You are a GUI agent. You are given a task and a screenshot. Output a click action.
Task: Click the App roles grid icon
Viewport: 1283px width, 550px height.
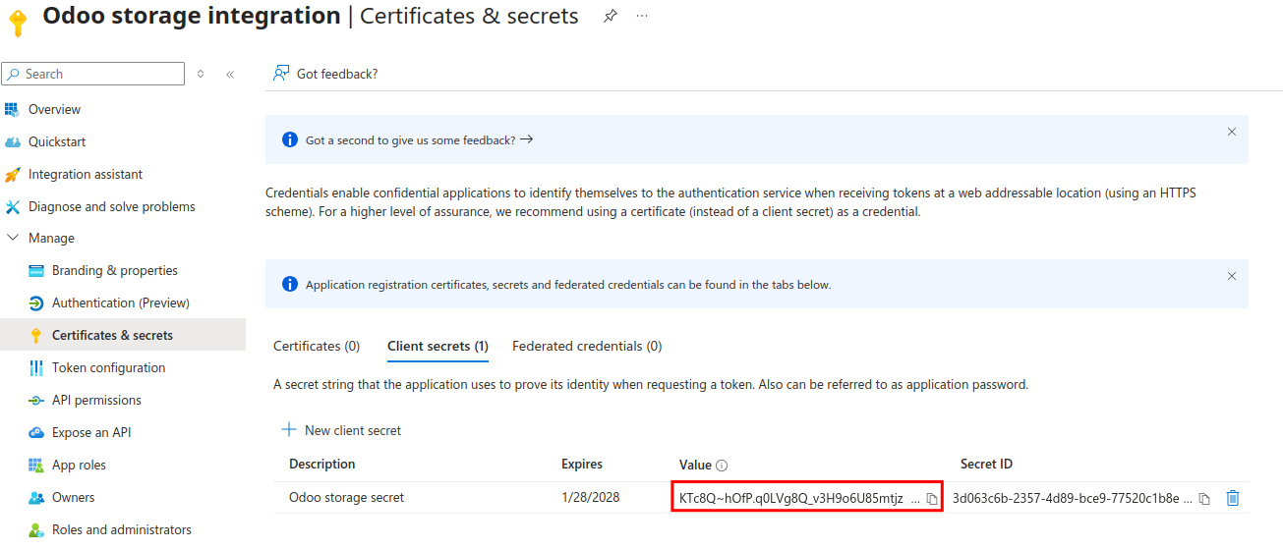pyautogui.click(x=36, y=465)
